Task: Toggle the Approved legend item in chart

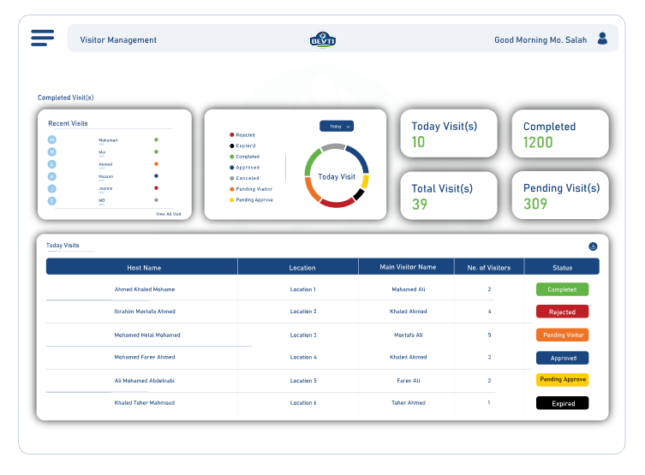Action: pyautogui.click(x=246, y=168)
